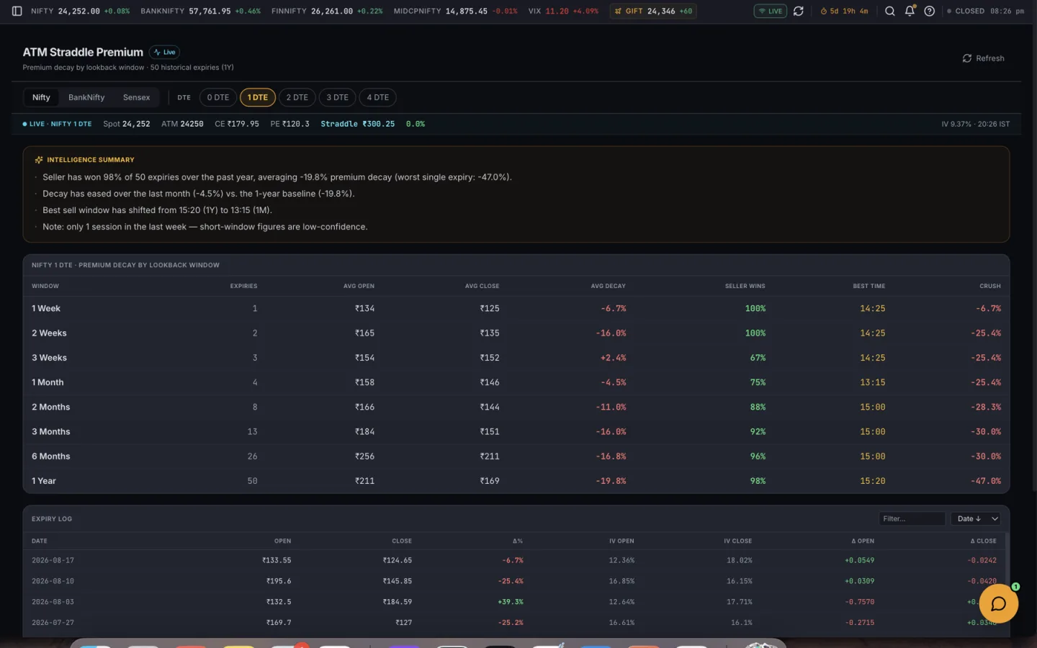Select the 6 Months row
This screenshot has width=1037, height=648.
click(516, 456)
